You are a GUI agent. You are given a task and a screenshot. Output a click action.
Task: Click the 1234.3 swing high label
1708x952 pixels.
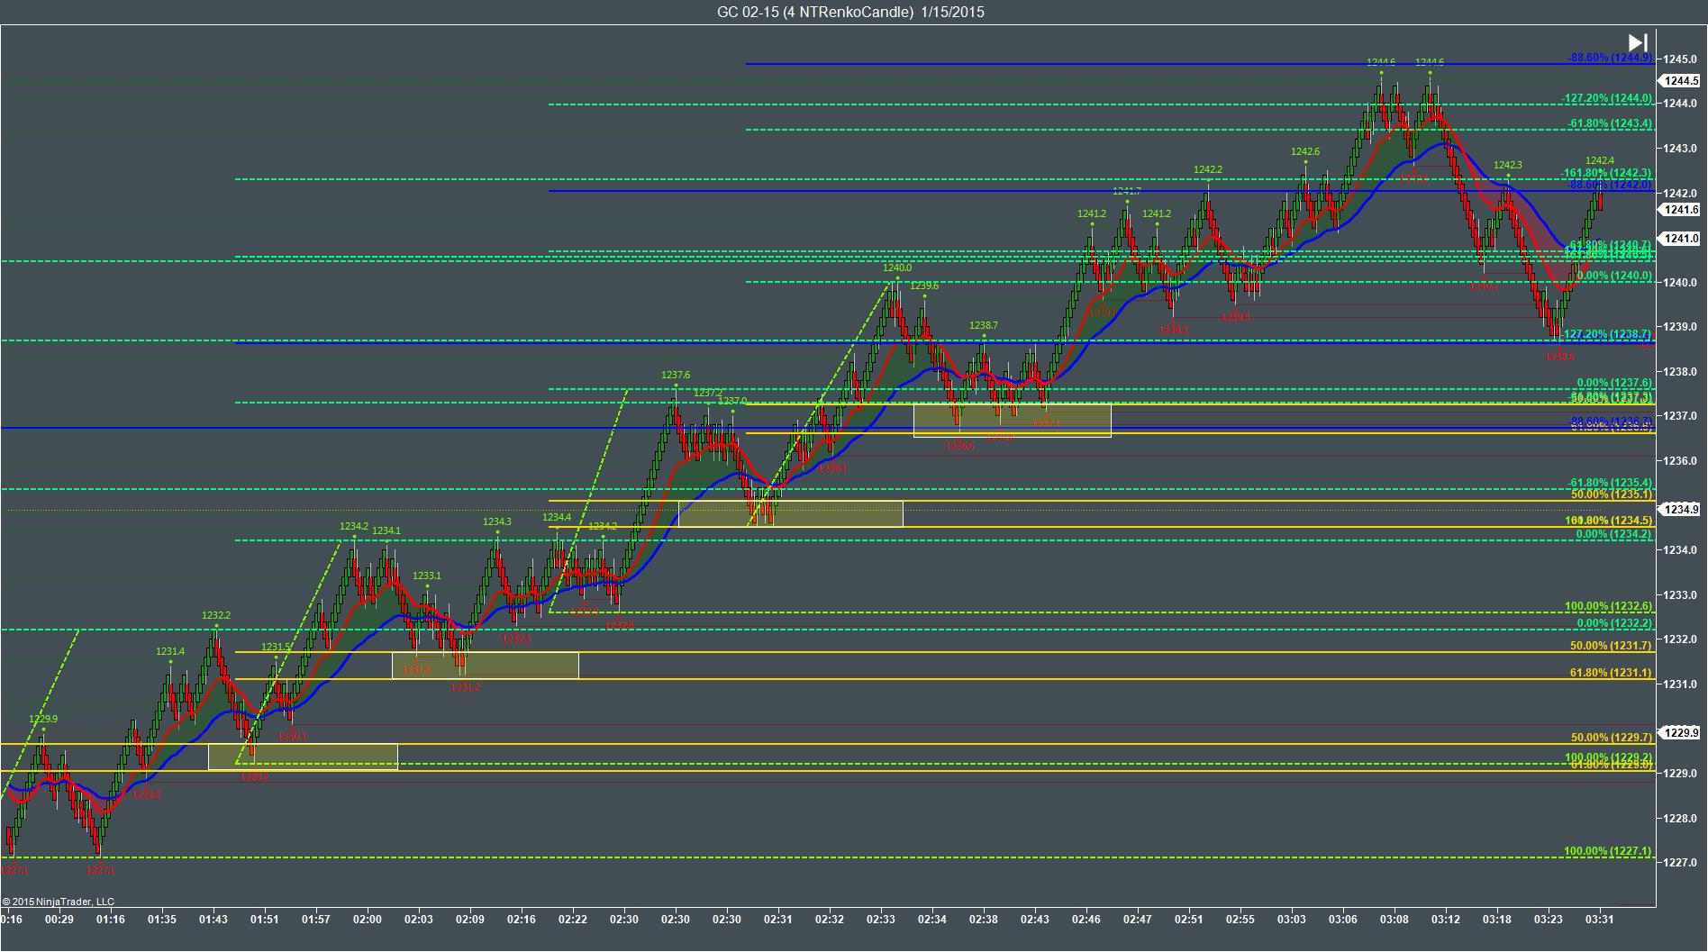(x=496, y=521)
